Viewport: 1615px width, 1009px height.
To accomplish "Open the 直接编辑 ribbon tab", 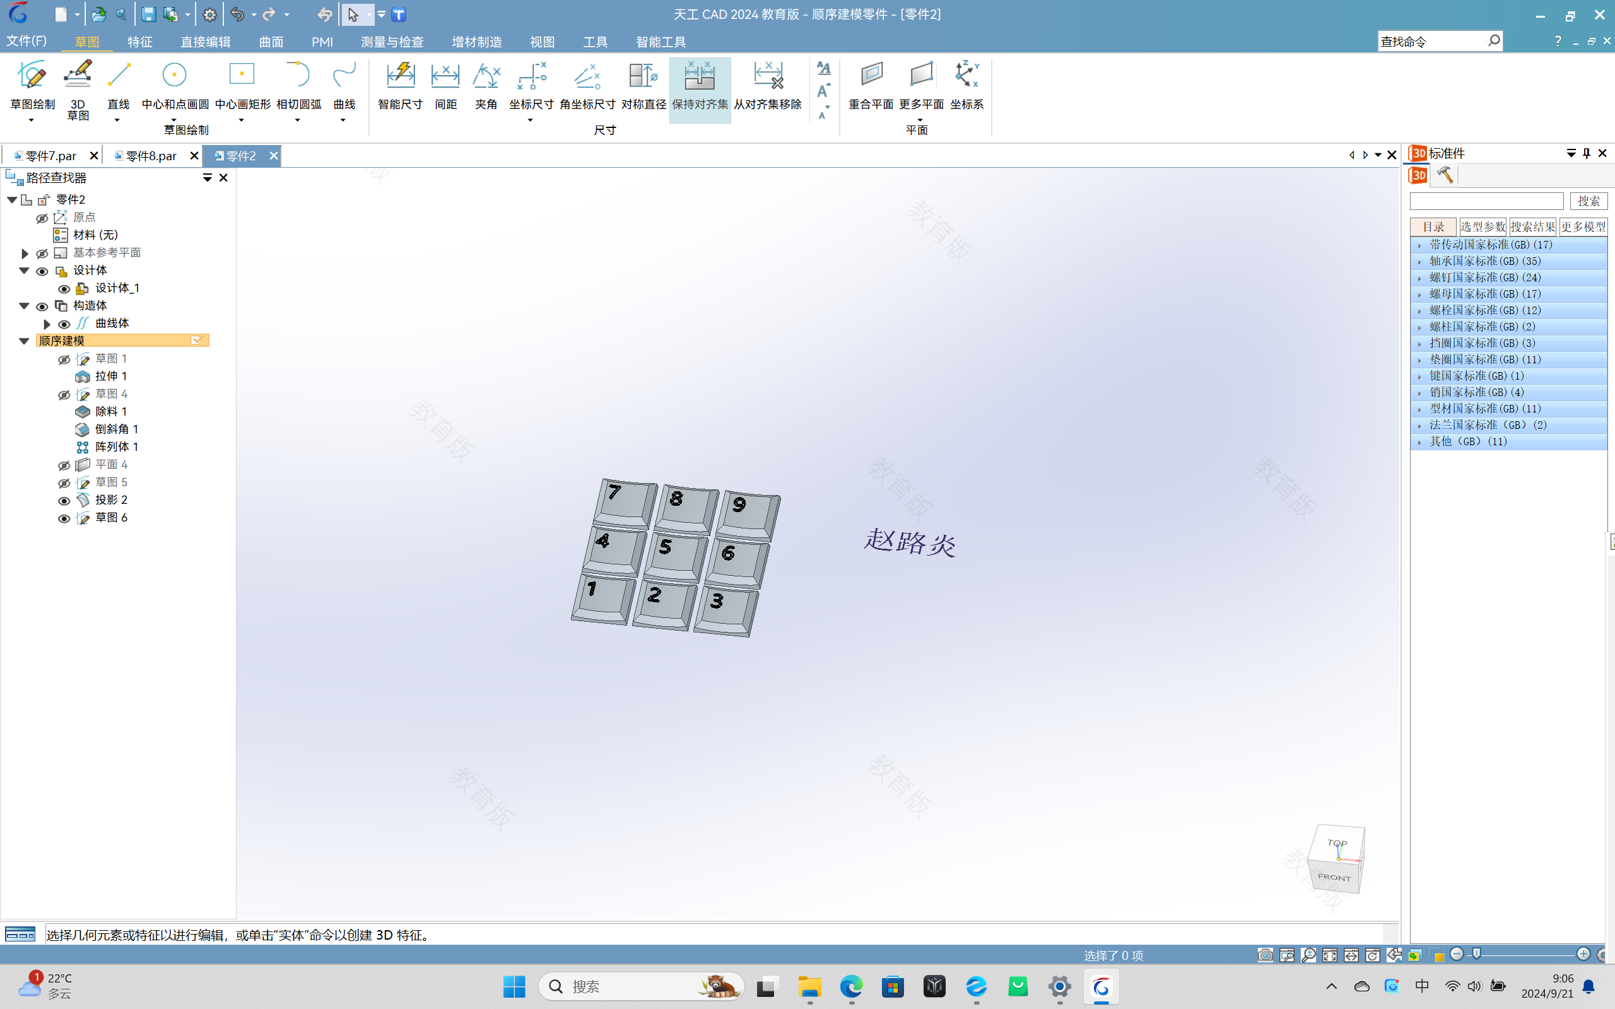I will [206, 42].
